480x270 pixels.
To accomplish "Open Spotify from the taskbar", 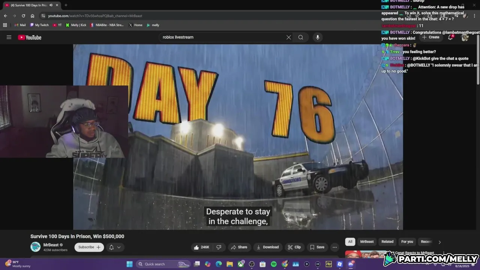I will point(274,264).
